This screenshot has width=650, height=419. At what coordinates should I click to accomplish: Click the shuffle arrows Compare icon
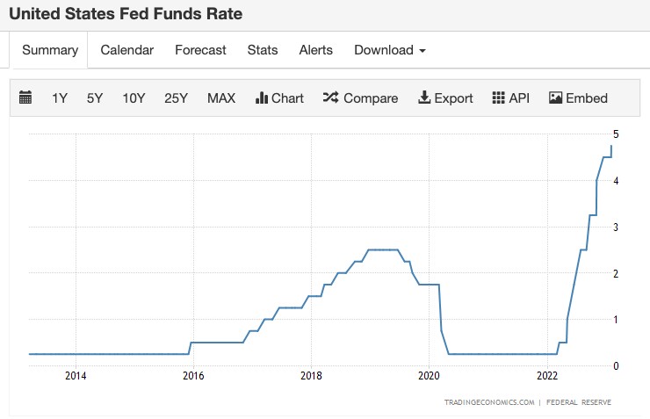(x=331, y=98)
